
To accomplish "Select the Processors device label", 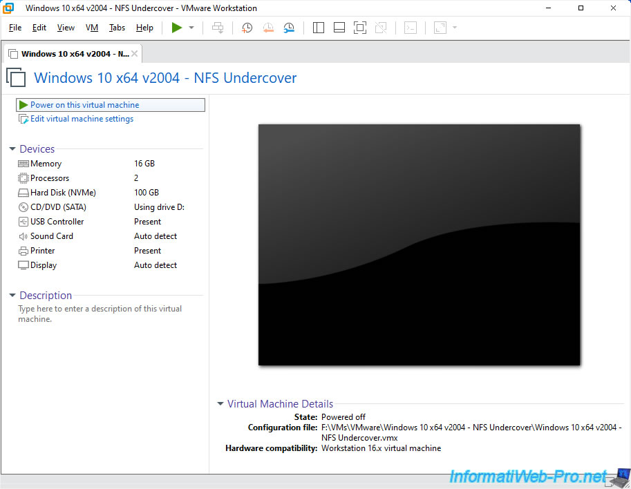I will click(50, 178).
